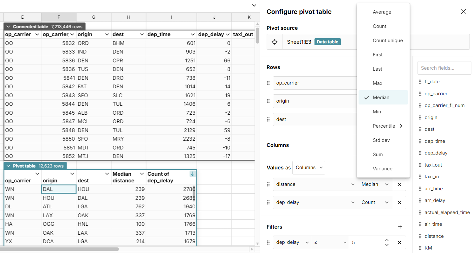Click the Data table badge next to Sheet1!E3
The width and height of the screenshot is (473, 253).
327,41
